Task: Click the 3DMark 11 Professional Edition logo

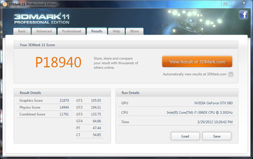Action: point(42,19)
